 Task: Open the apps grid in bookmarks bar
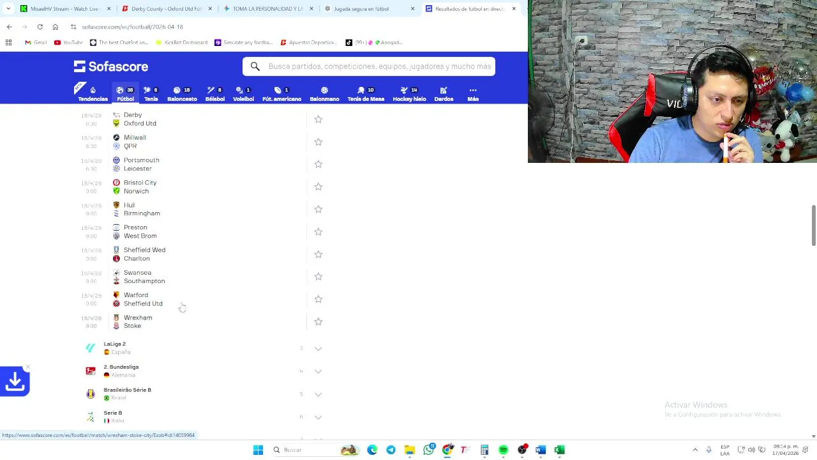tap(8, 42)
